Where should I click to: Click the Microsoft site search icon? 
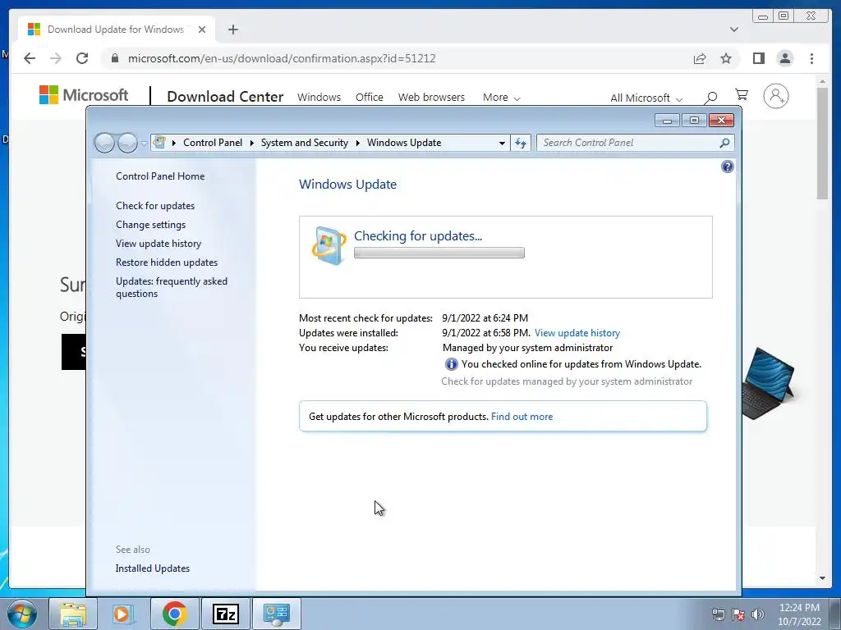coord(710,98)
